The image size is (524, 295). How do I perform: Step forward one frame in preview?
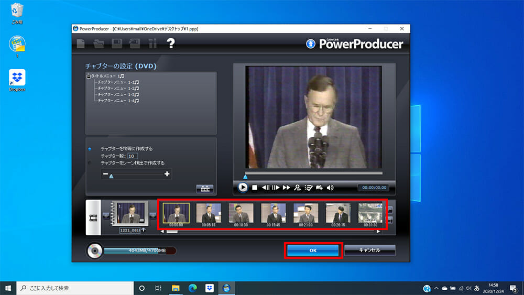coord(276,187)
